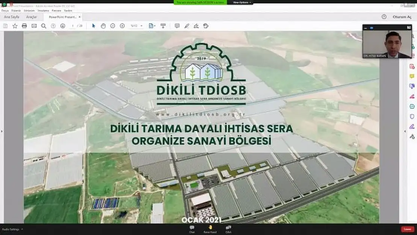Click the page number input field
Viewport: 417px width, 235px height.
[73, 26]
